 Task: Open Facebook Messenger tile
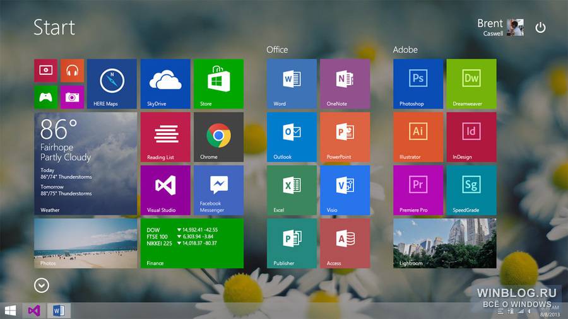218,190
